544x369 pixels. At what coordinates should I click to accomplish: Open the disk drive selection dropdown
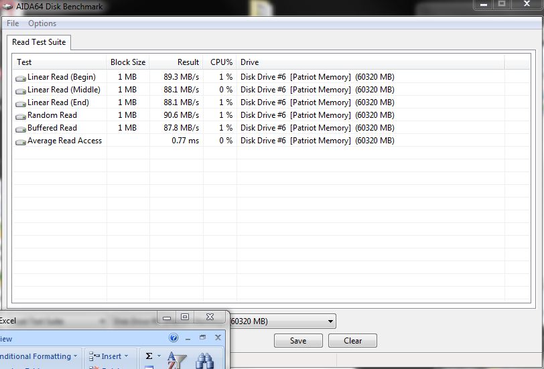[x=330, y=321]
